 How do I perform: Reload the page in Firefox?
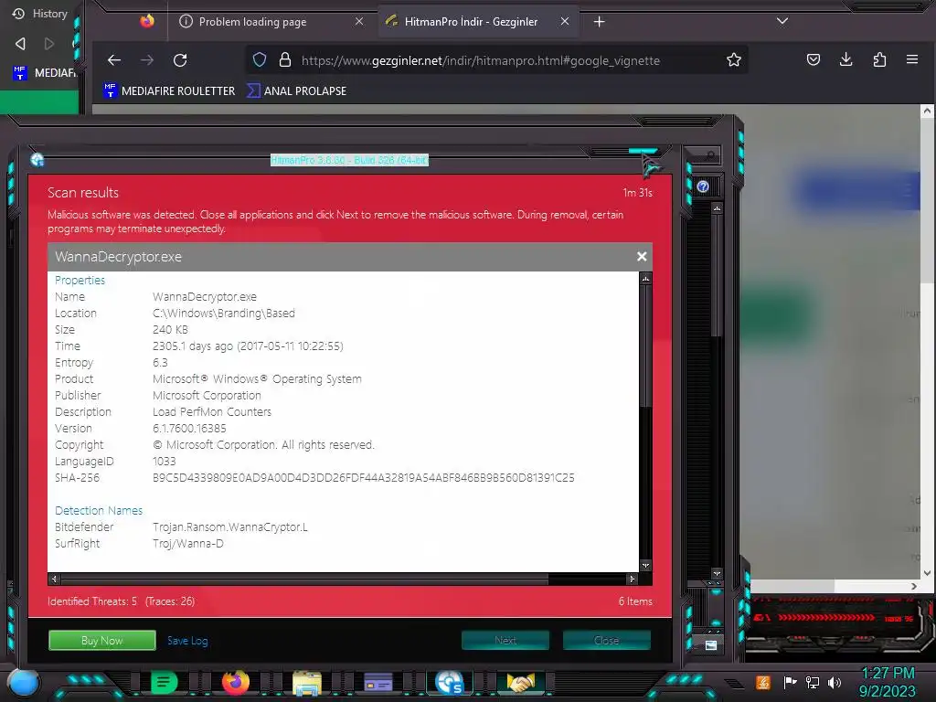(x=180, y=59)
